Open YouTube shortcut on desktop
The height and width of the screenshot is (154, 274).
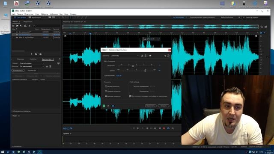(x=16, y=4)
